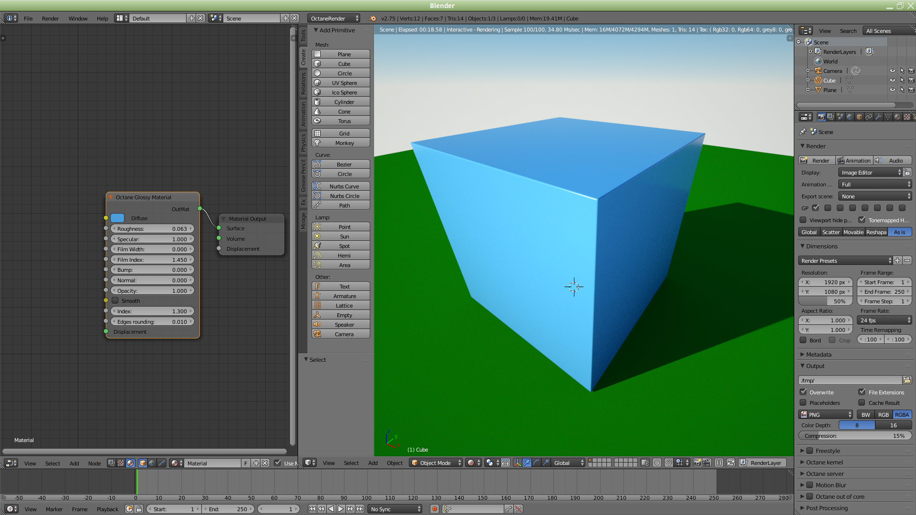Click the browse output folder icon
This screenshot has width=916, height=515.
click(906, 380)
